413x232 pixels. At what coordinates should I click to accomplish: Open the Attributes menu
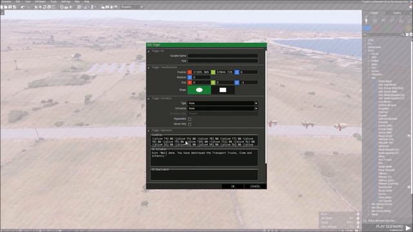(40, 1)
